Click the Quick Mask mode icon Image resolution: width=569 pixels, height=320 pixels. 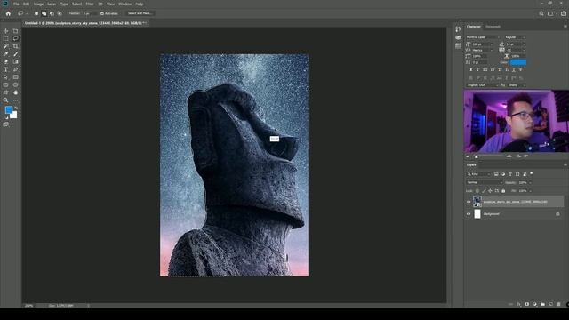click(6, 124)
